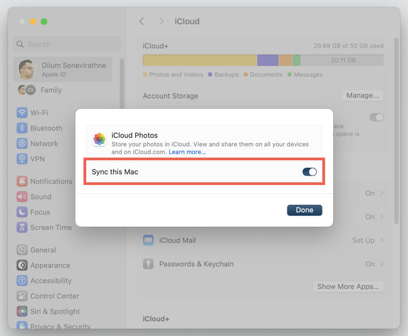Open the Siri & Spotlight icon

pyautogui.click(x=22, y=311)
